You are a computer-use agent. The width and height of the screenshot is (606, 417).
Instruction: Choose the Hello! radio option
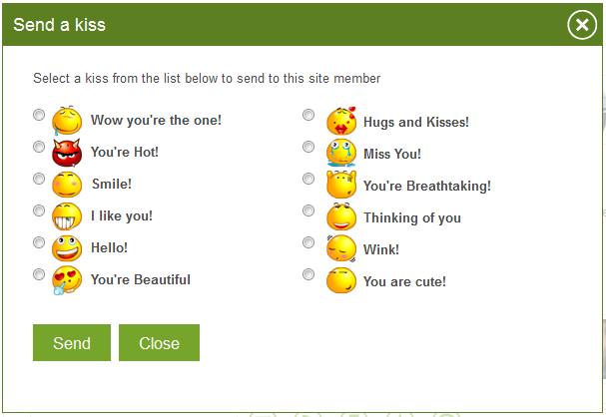pyautogui.click(x=39, y=242)
